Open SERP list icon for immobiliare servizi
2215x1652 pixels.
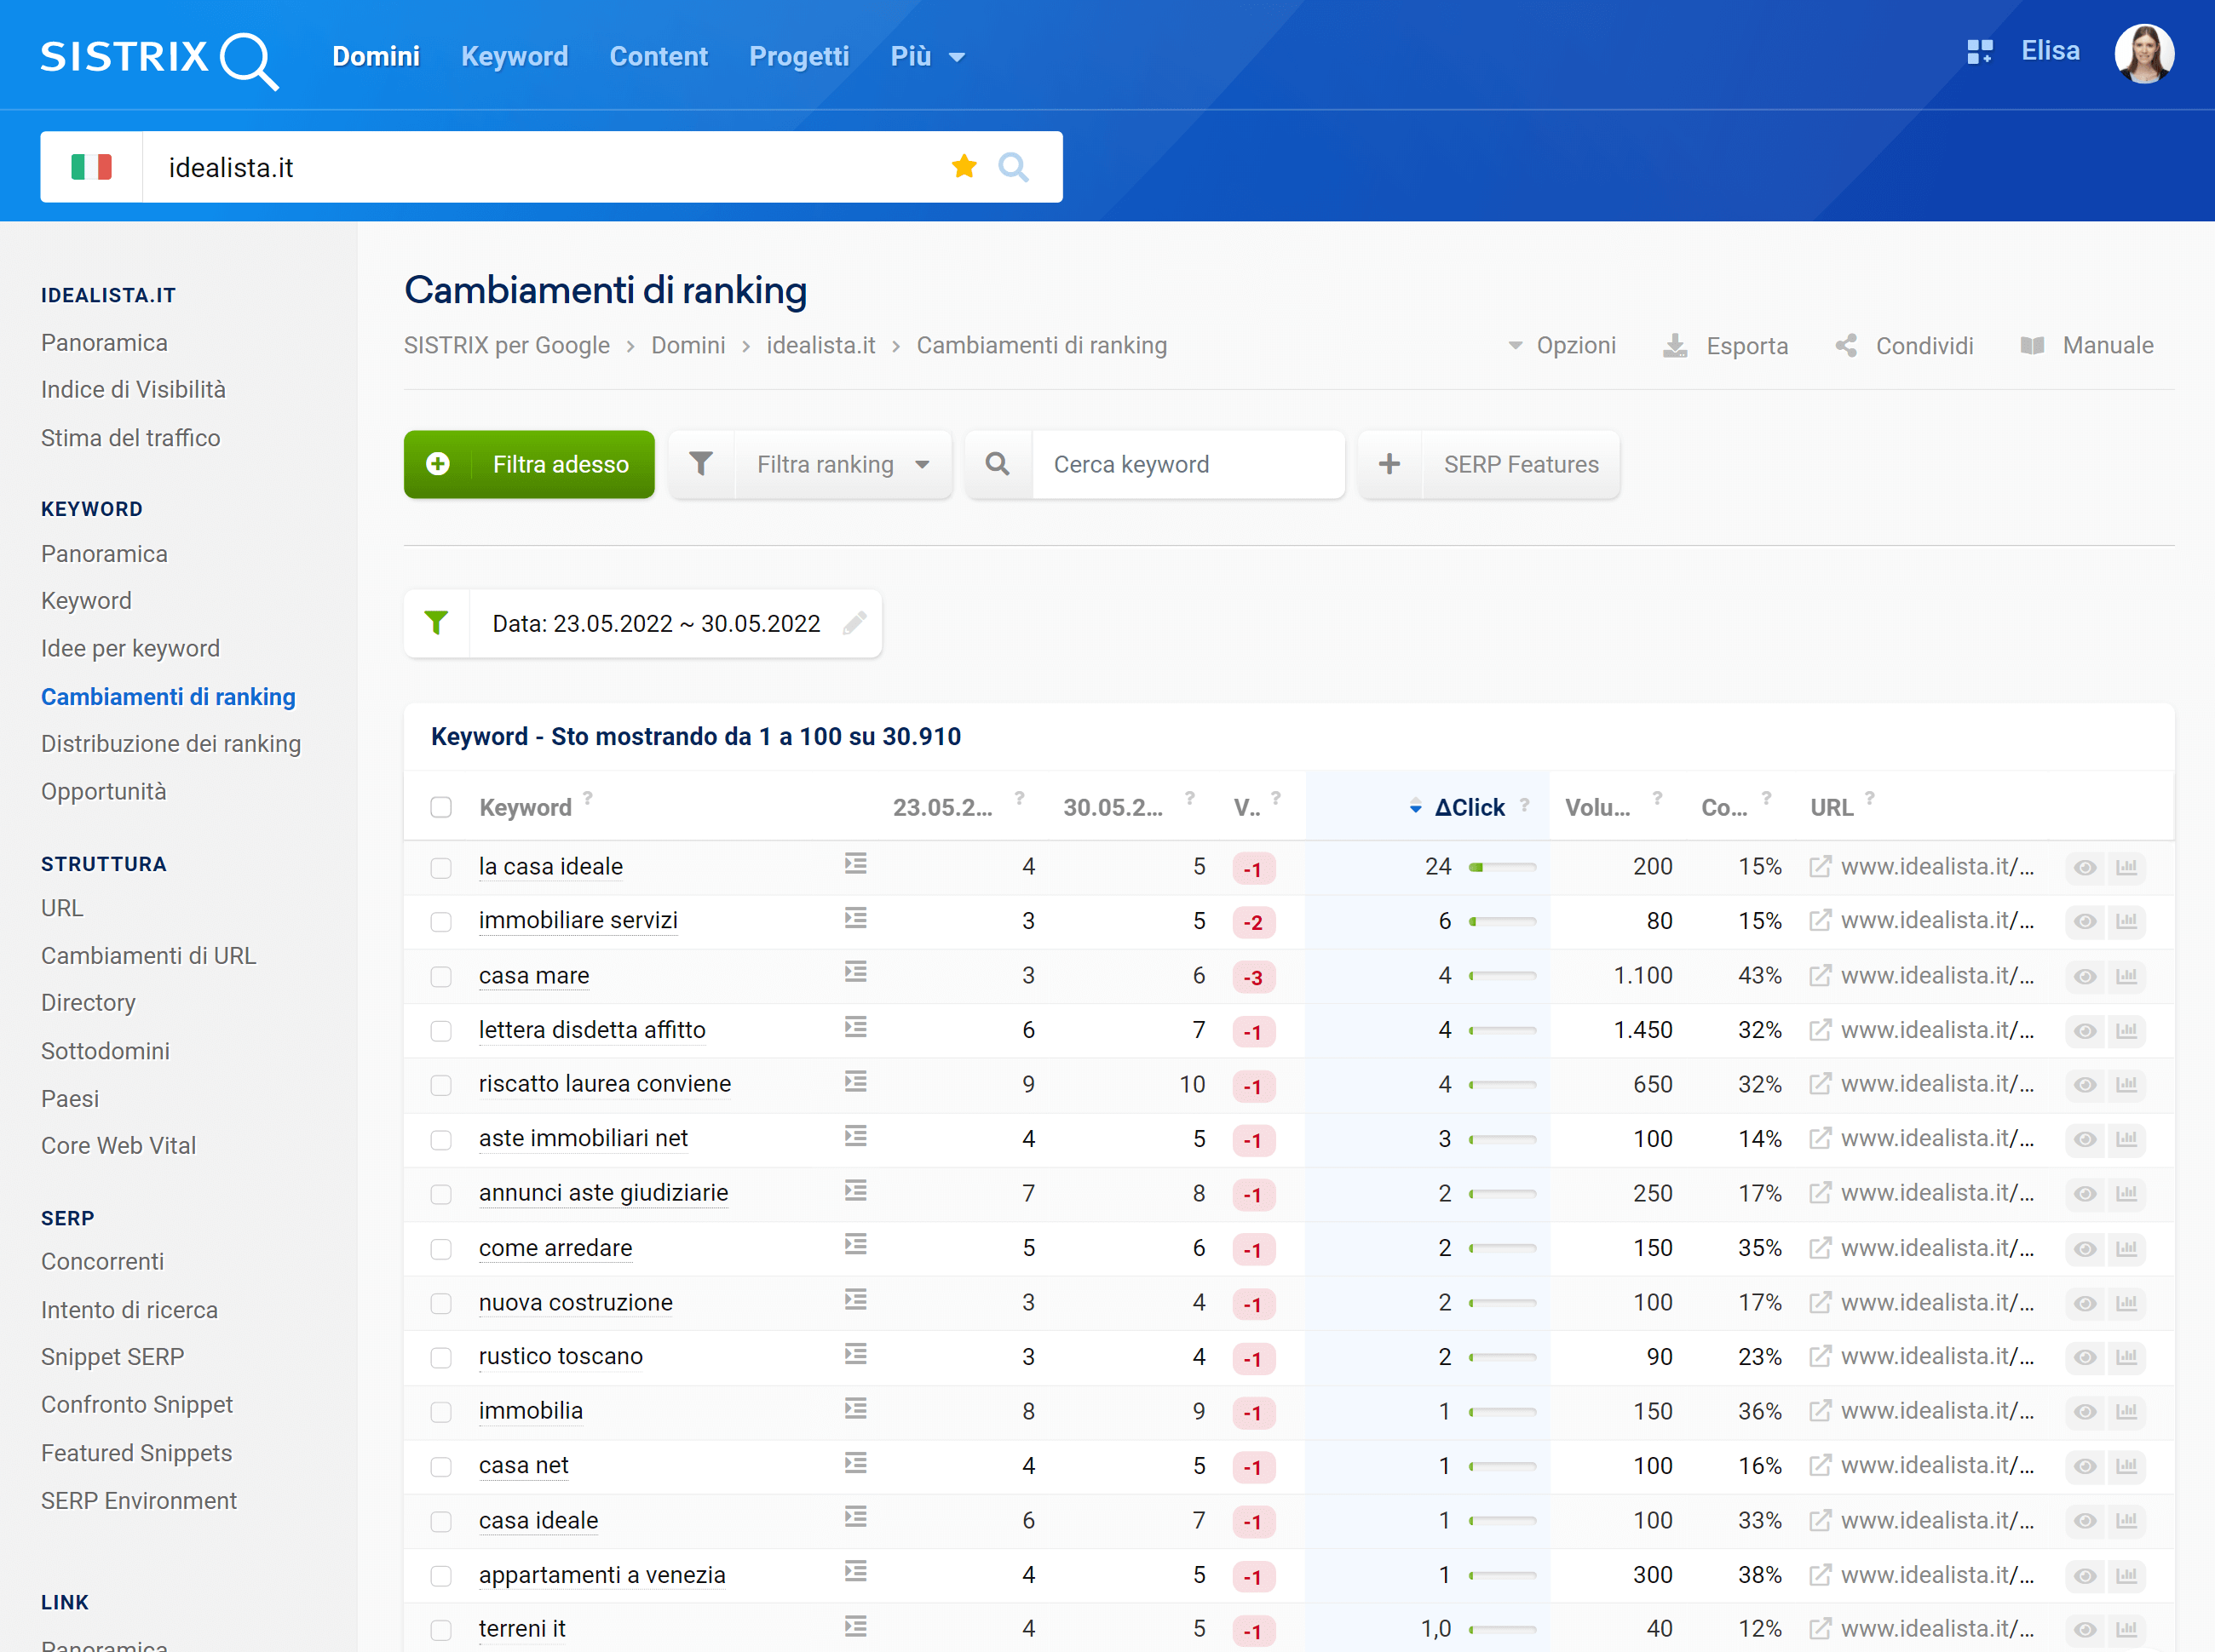[854, 918]
